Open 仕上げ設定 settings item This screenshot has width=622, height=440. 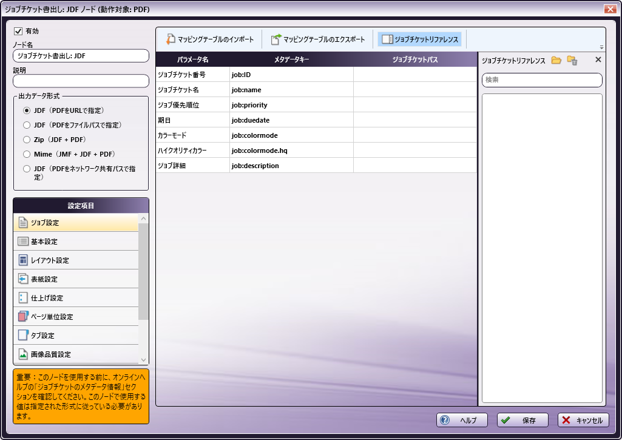point(76,297)
